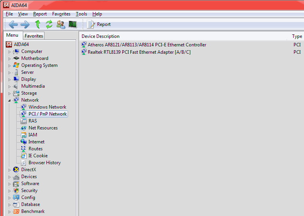
Task: Click the Security shield icon
Action: (16, 190)
